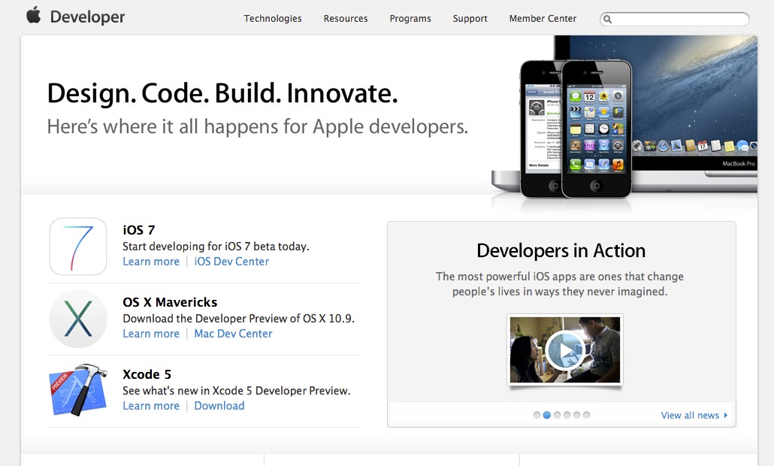Play the Developers in Action video
This screenshot has width=774, height=466.
click(565, 349)
